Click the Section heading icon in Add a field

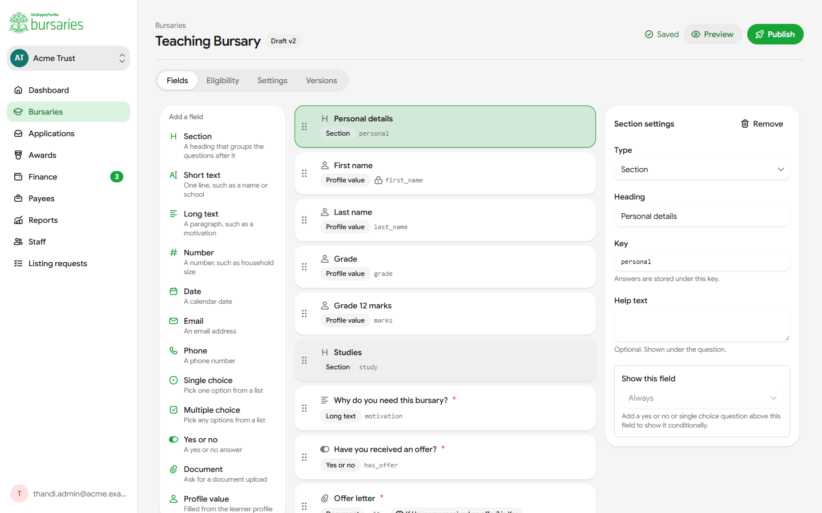pyautogui.click(x=174, y=136)
